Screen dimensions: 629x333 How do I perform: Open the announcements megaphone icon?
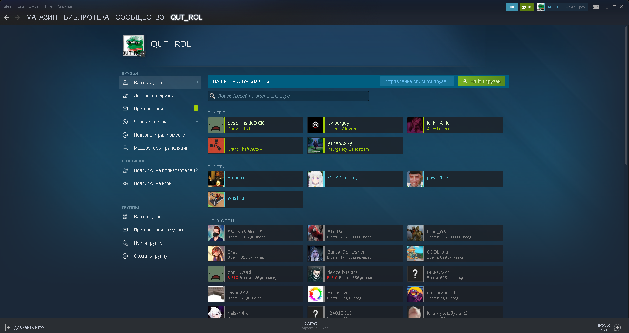(512, 7)
